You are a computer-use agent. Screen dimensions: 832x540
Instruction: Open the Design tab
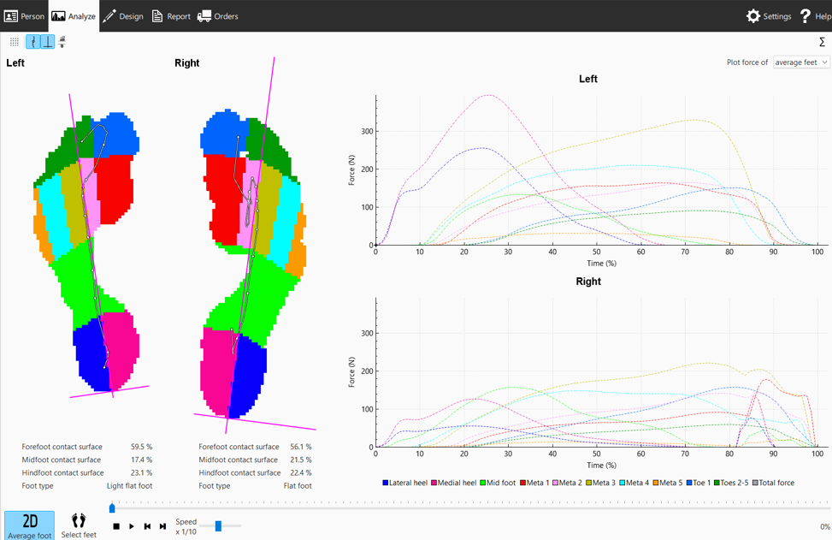(x=123, y=16)
